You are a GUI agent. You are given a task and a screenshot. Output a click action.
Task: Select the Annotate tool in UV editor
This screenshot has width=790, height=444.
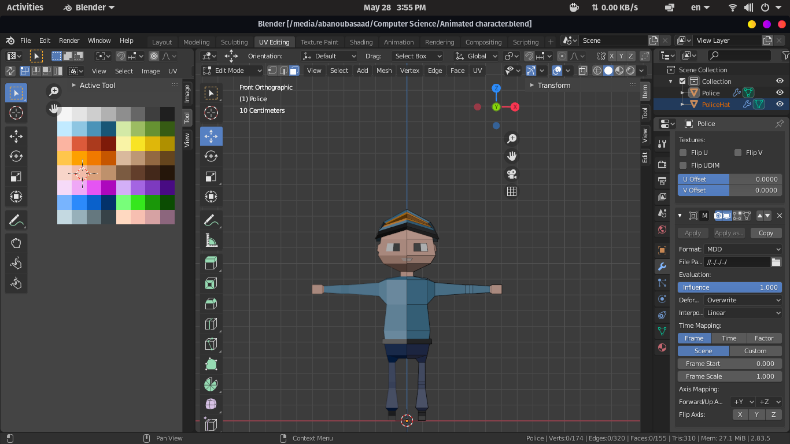point(16,220)
